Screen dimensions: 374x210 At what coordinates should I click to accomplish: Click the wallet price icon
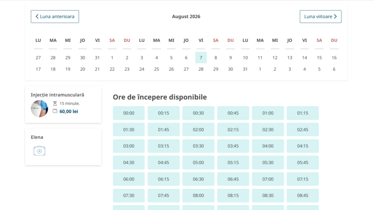55,111
